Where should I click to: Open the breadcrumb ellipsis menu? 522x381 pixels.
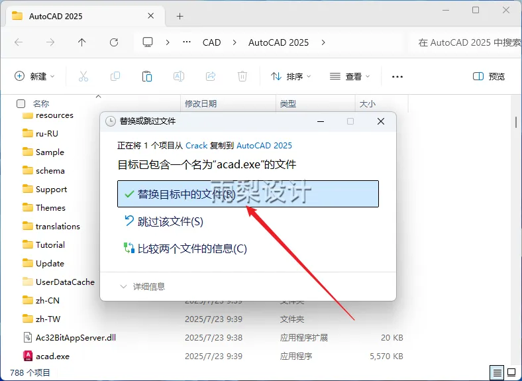click(187, 42)
